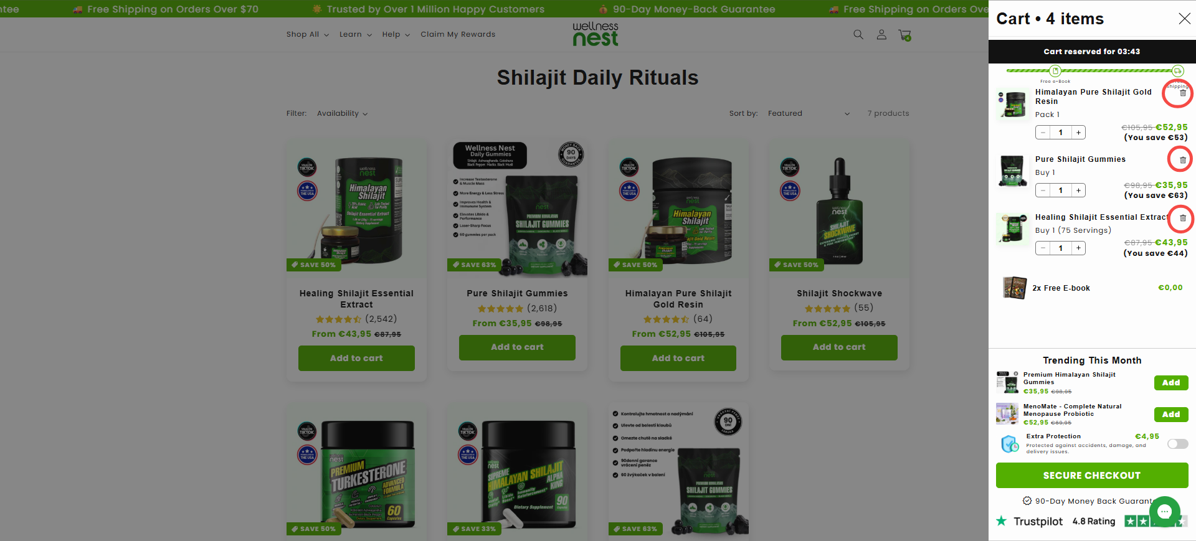Expand the Shop All menu

tap(307, 34)
